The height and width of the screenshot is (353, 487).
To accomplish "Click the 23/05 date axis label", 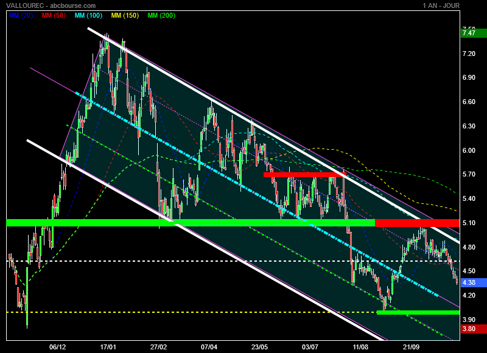I will pos(259,347).
